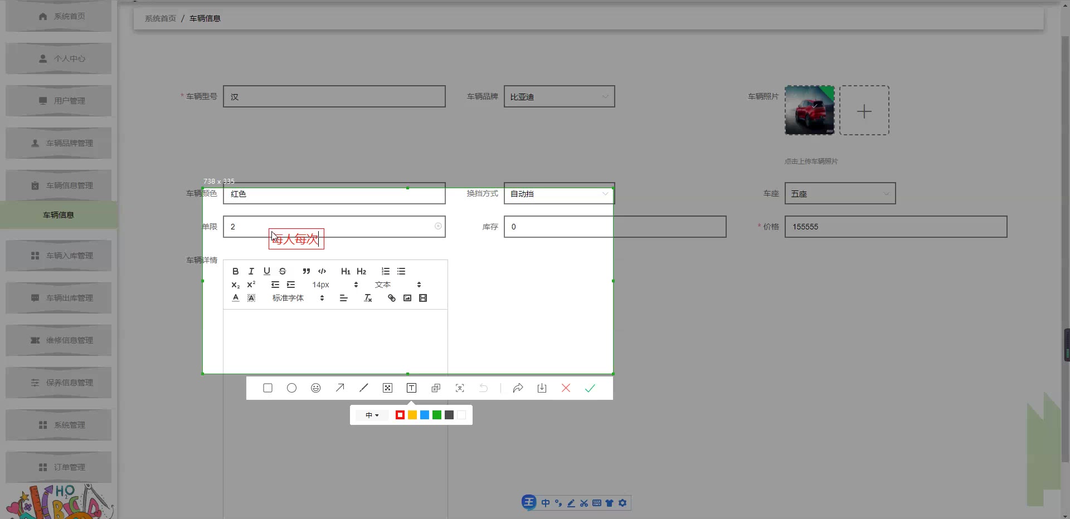Open the emoji sticker tool
The width and height of the screenshot is (1070, 519).
pyautogui.click(x=316, y=388)
